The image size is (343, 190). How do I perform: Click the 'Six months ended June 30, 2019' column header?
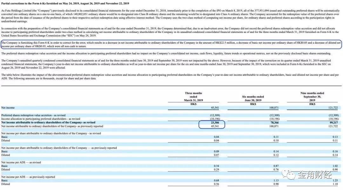point(253,98)
